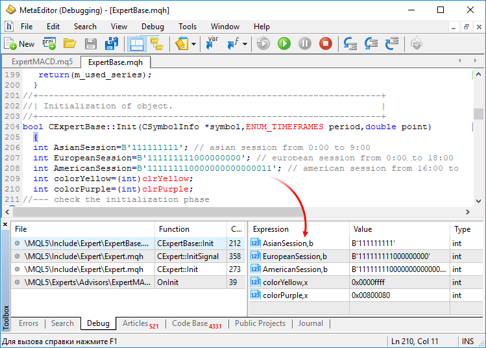Click the restart debugging history icon
The image size is (486, 348).
point(263,43)
